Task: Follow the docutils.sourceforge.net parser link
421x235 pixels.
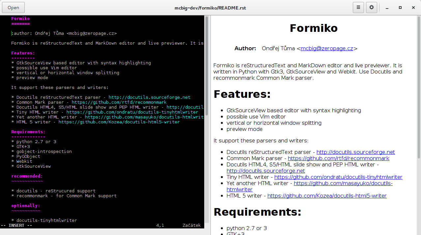Action: pos(355,152)
